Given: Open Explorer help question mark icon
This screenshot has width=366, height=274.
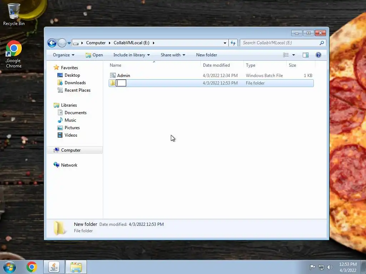Looking at the screenshot, I should pos(318,55).
